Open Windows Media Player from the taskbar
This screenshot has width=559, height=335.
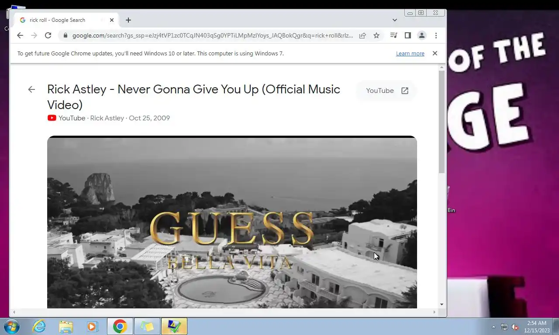pyautogui.click(x=93, y=326)
